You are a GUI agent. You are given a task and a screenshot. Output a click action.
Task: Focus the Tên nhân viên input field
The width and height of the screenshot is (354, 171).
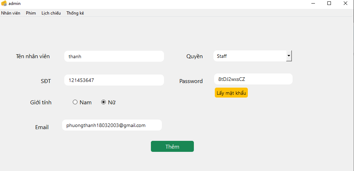[x=114, y=56]
